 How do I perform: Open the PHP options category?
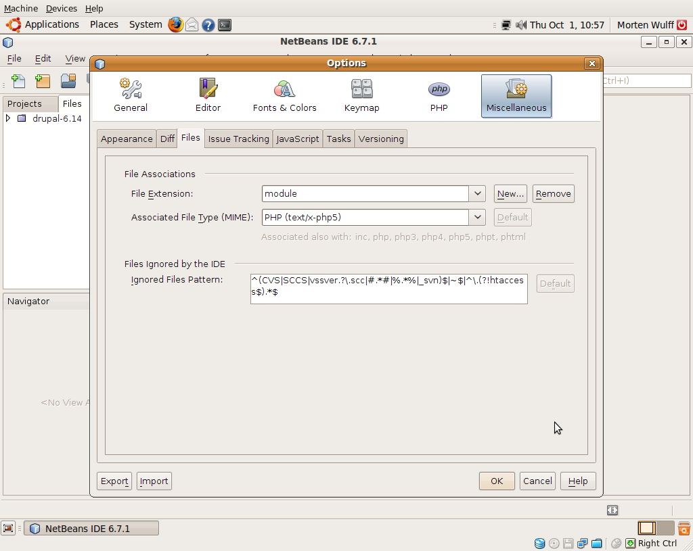click(439, 95)
